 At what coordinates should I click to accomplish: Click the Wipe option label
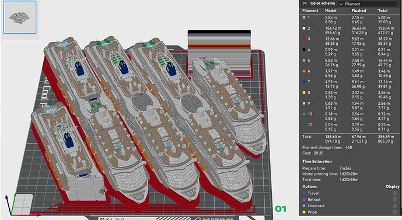click(312, 212)
